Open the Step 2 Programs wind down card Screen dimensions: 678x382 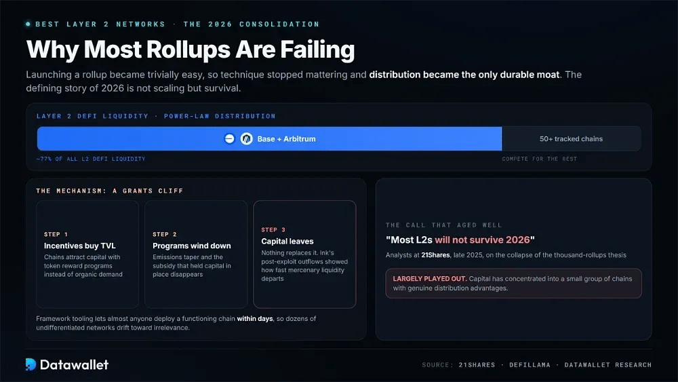196,254
